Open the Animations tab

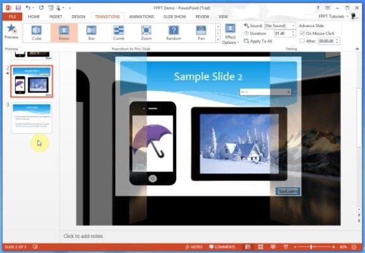[x=142, y=17]
